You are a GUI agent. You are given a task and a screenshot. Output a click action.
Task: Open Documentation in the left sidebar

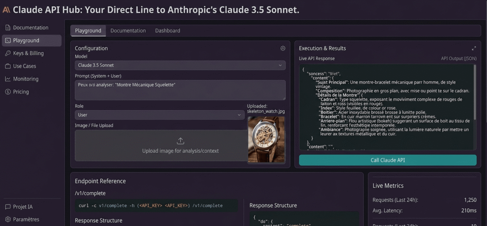(32, 28)
